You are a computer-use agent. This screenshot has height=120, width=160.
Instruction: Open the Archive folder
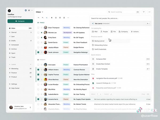20,49
